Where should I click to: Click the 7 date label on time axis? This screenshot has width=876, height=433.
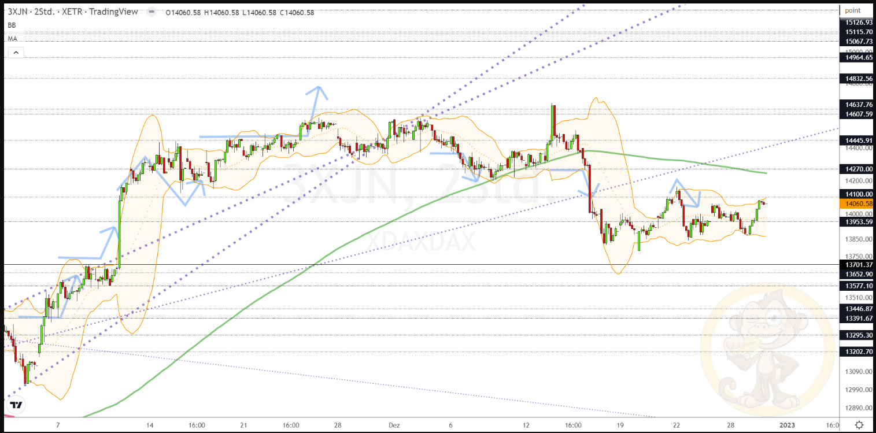[x=58, y=425]
